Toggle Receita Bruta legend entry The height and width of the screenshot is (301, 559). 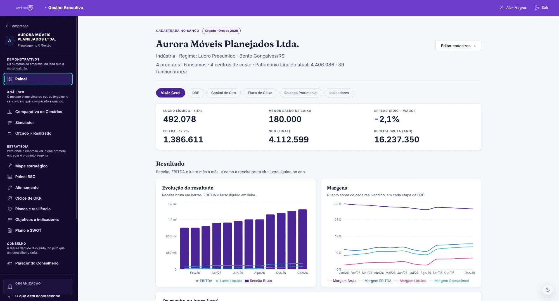[x=259, y=281]
